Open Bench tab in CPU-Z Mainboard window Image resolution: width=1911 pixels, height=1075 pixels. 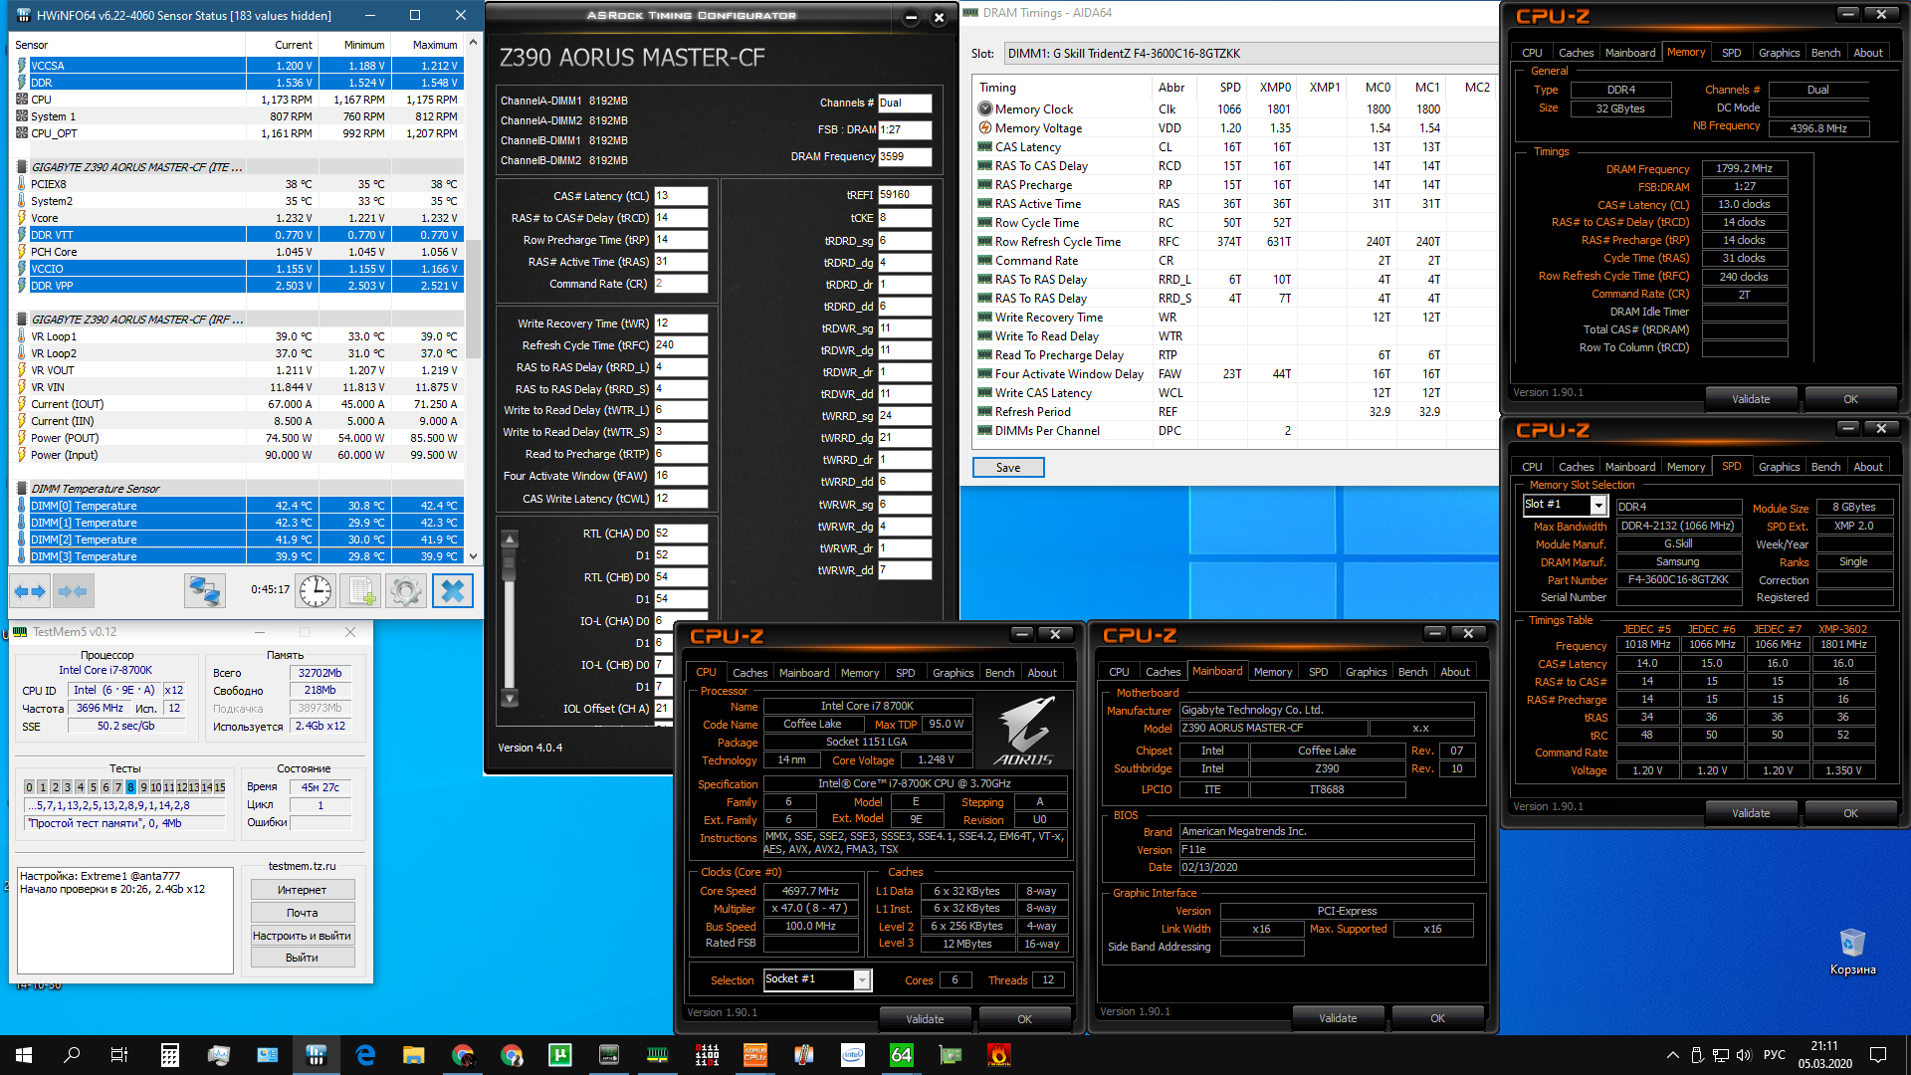1412,672
